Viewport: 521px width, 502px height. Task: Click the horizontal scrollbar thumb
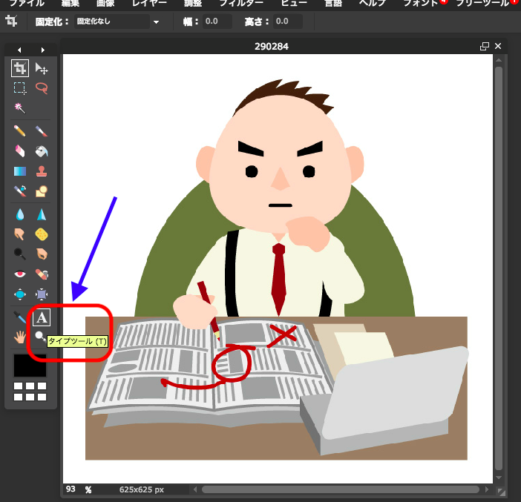click(340, 489)
